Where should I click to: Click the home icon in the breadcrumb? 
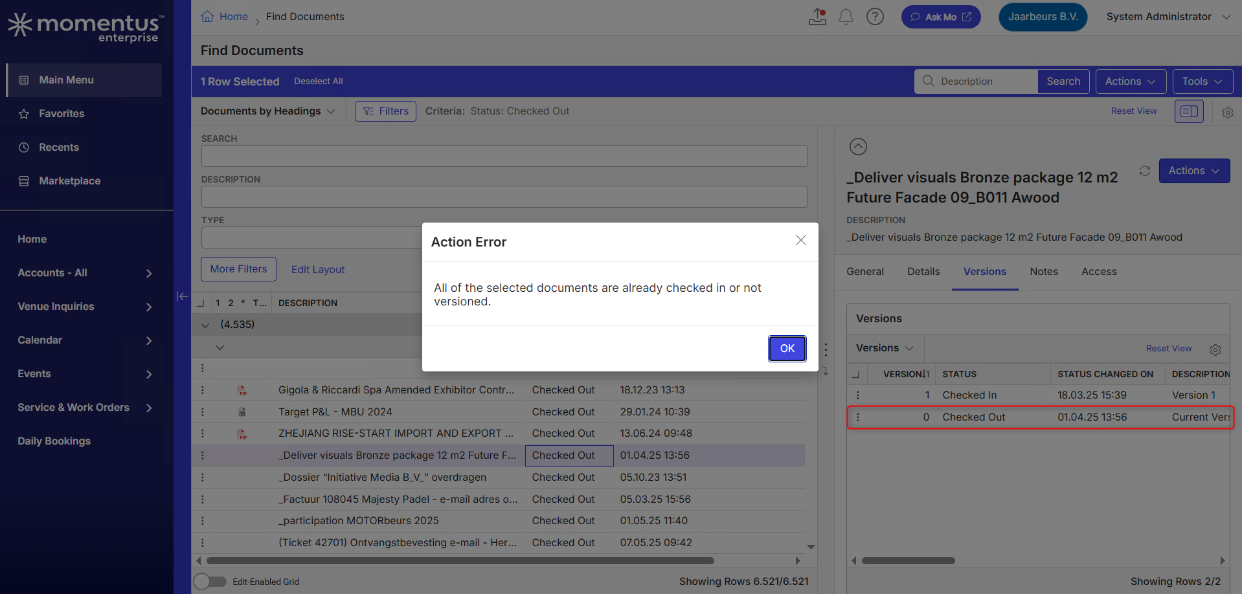(x=207, y=17)
